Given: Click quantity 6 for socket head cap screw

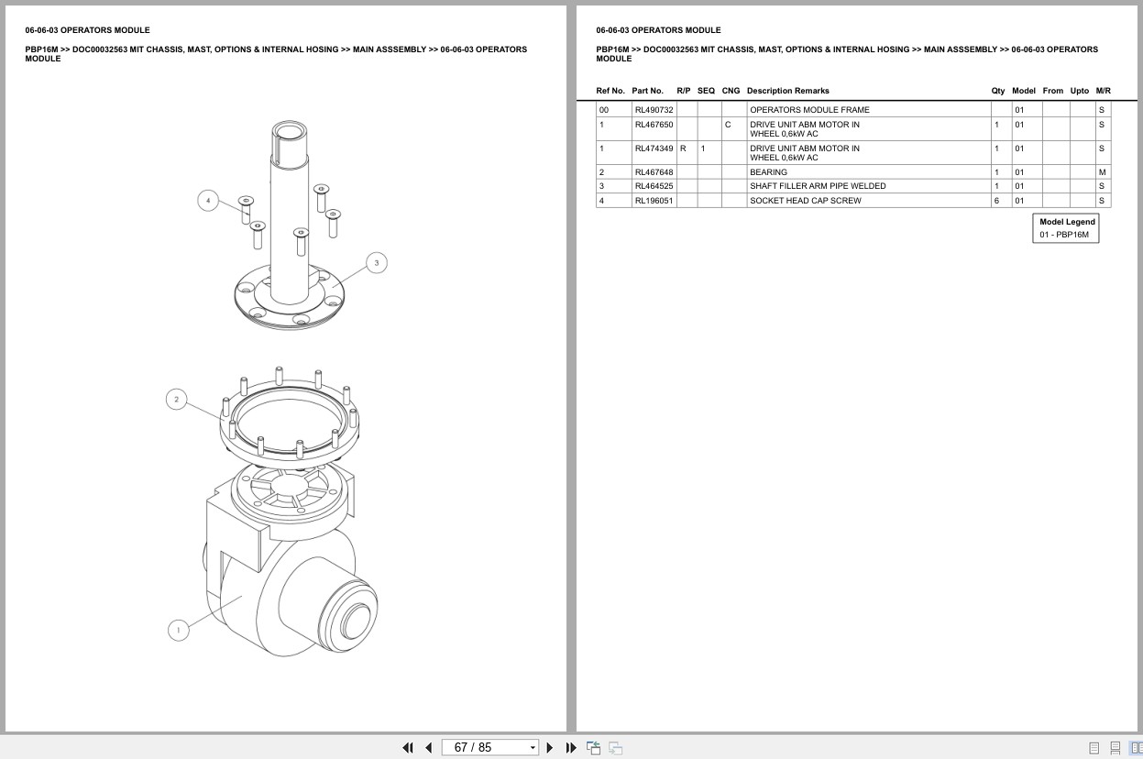Looking at the screenshot, I should tap(996, 201).
